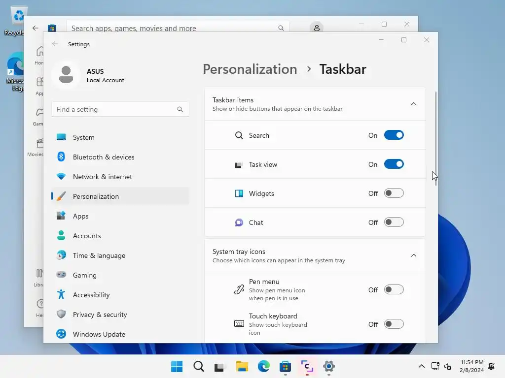Click the muted volume tray icon

(448, 366)
